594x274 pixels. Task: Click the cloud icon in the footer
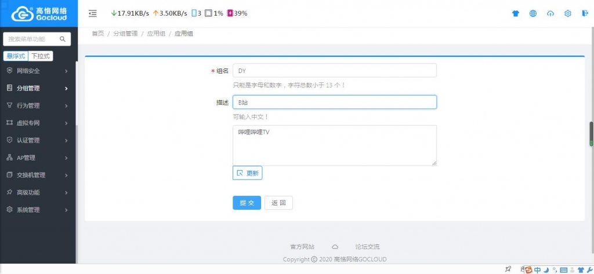335,247
